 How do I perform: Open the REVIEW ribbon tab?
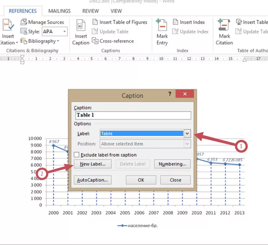pos(90,11)
